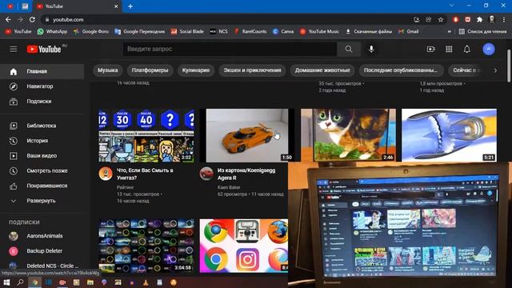Open Смотреть позже in the sidebar
Viewport: 512px width, 288px height.
[42, 170]
